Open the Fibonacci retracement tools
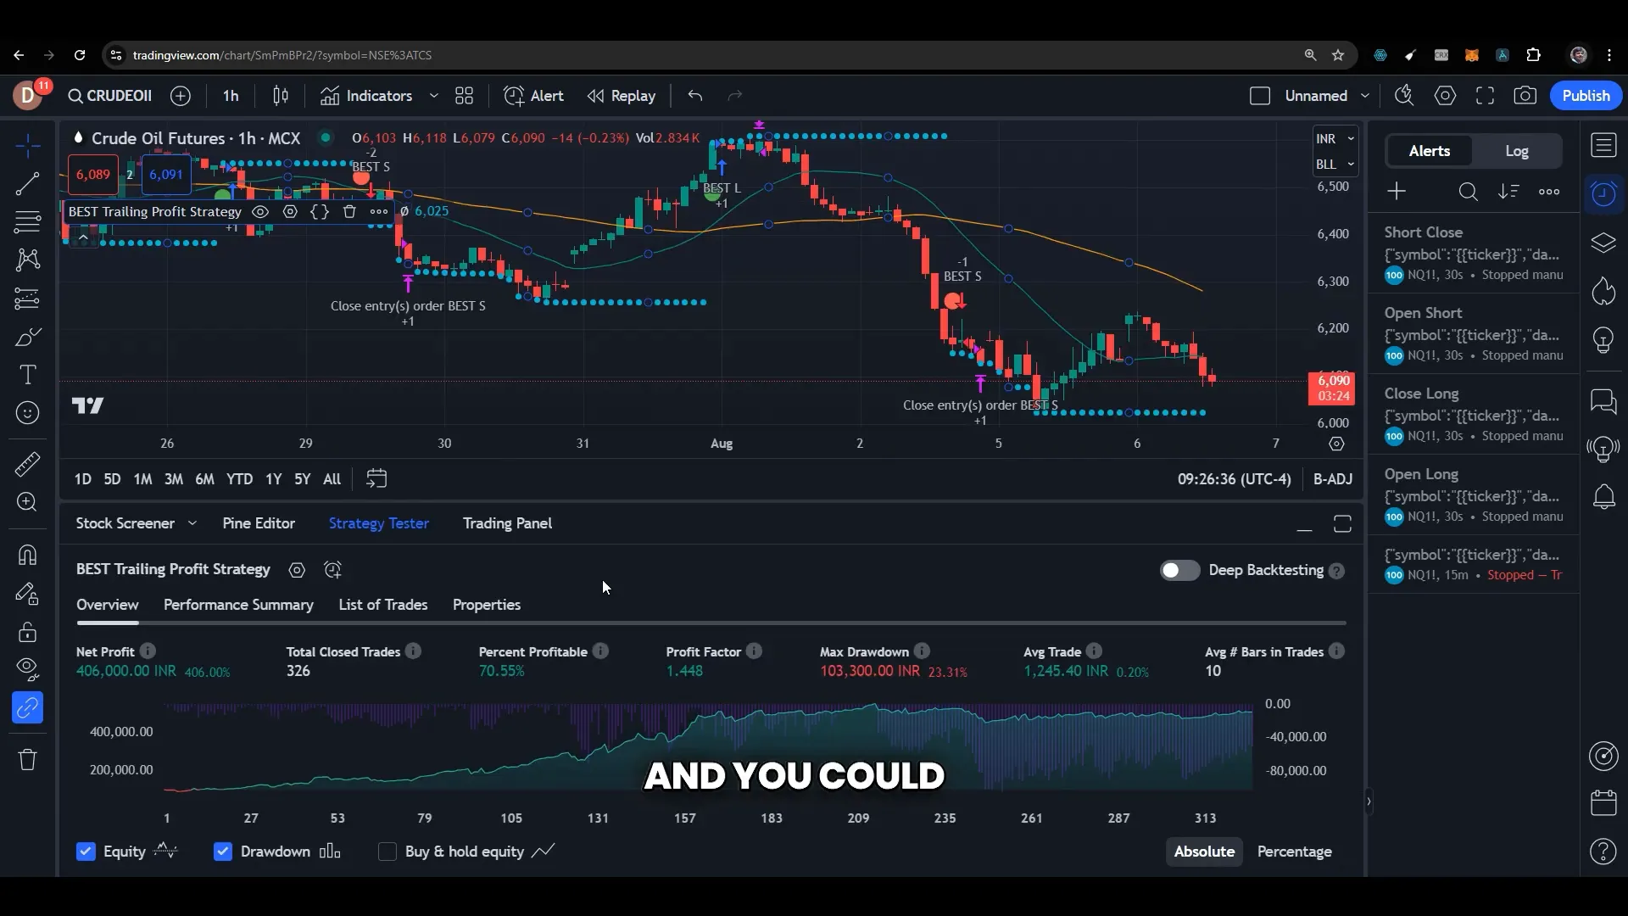The image size is (1628, 916). [27, 222]
